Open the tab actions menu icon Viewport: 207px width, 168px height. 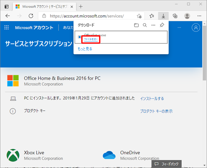click(x=7, y=7)
